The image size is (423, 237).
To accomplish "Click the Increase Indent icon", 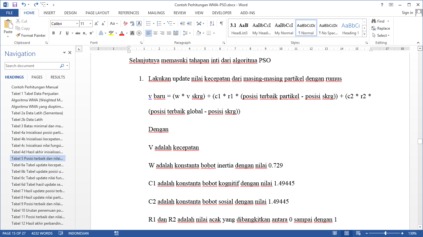I will pos(189,23).
